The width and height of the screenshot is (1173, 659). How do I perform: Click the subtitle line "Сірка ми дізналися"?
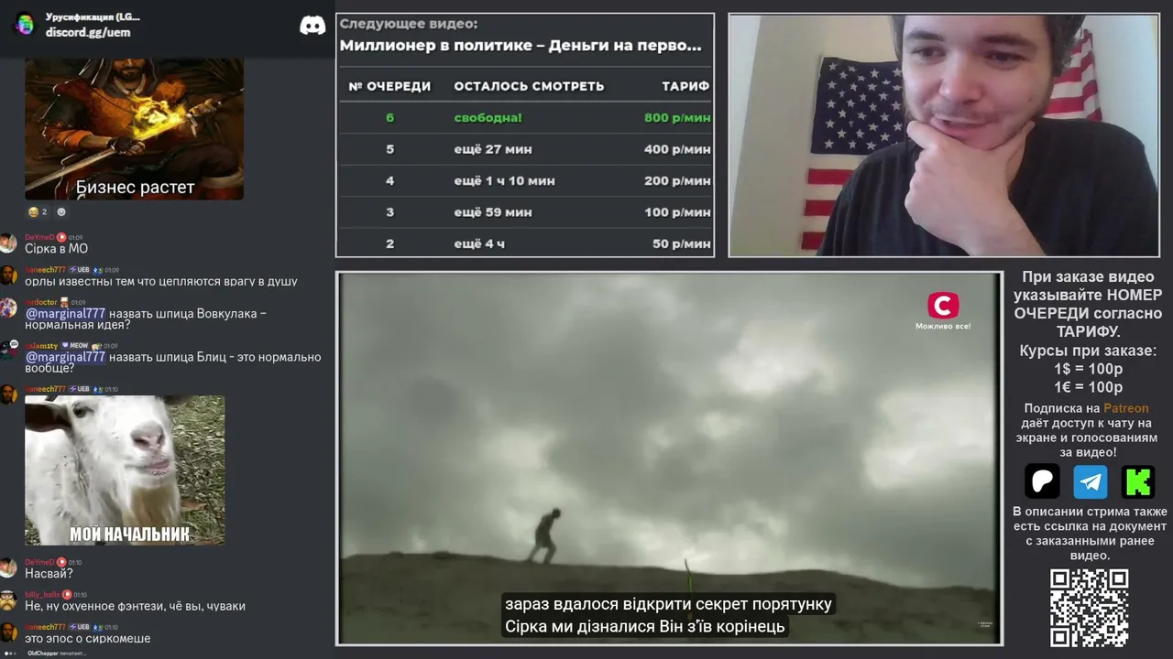(x=645, y=627)
